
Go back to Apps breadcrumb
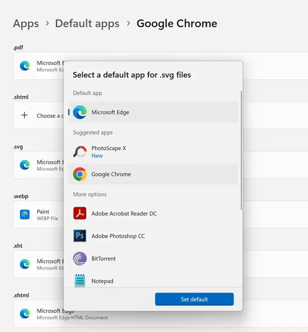(x=26, y=23)
